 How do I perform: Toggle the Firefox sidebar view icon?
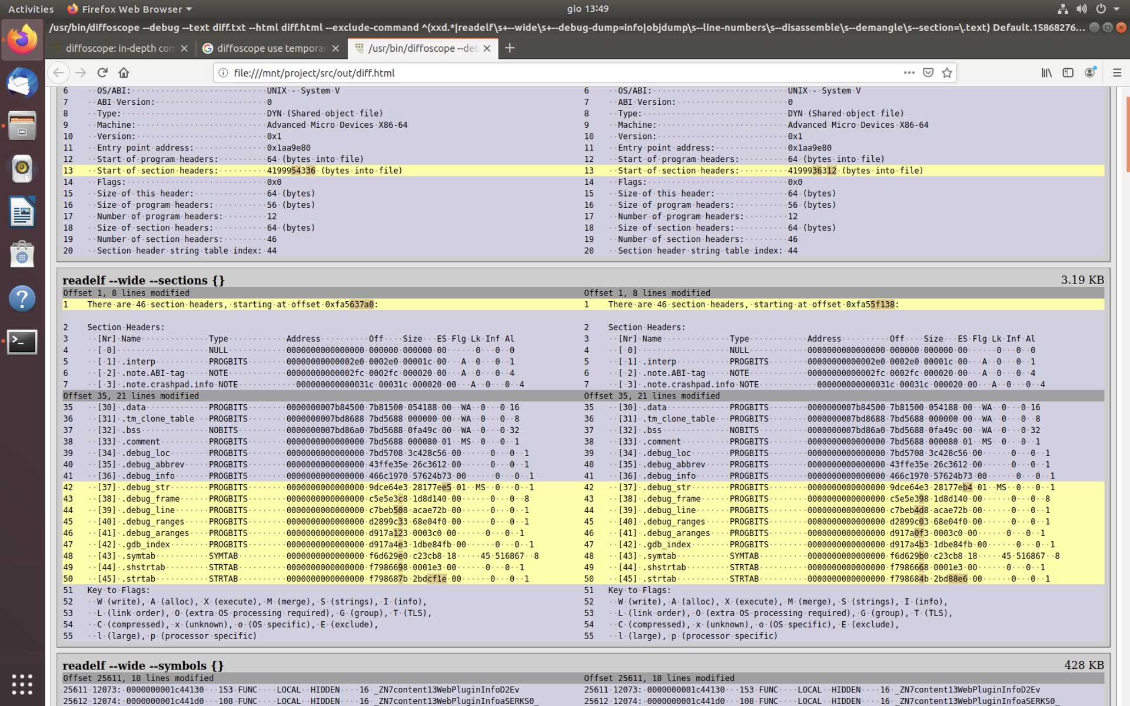1068,73
